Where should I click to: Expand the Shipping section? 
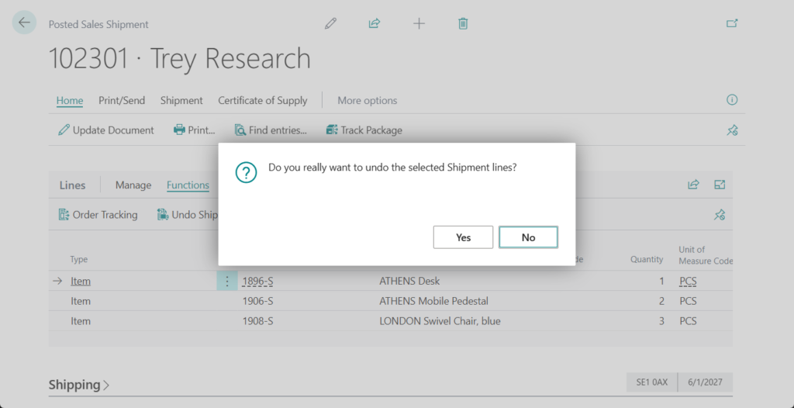click(x=78, y=385)
